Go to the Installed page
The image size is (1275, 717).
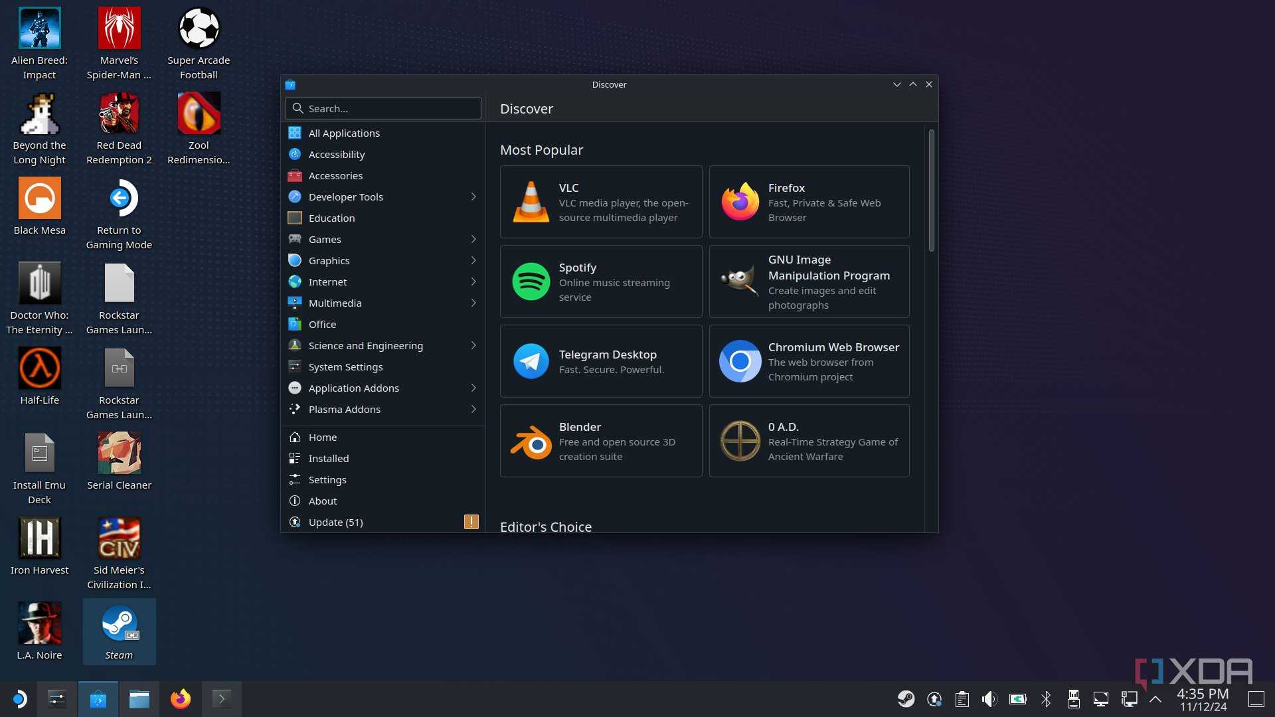[x=383, y=458]
